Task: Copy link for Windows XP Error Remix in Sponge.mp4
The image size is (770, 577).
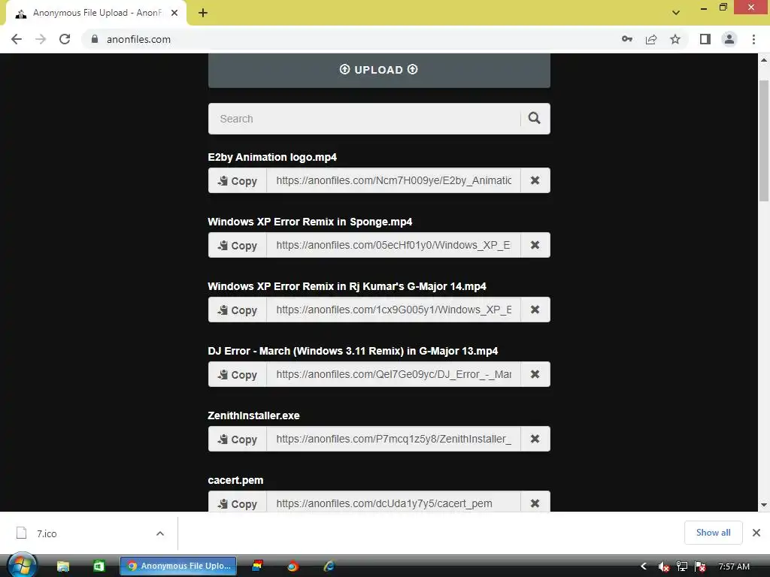Action: 237,246
